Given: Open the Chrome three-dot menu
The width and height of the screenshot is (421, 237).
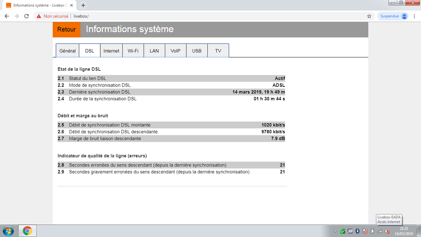Looking at the screenshot, I should point(415,16).
